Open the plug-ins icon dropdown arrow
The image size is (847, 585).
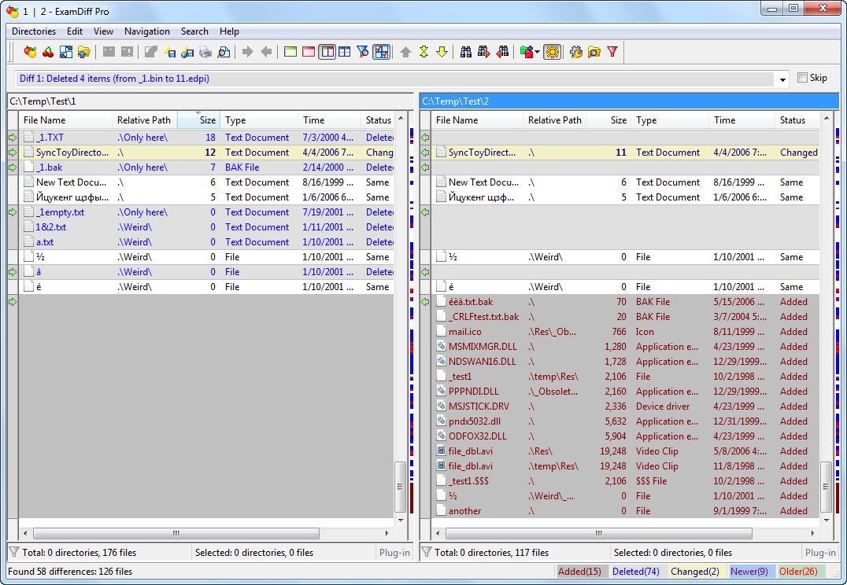[x=537, y=53]
